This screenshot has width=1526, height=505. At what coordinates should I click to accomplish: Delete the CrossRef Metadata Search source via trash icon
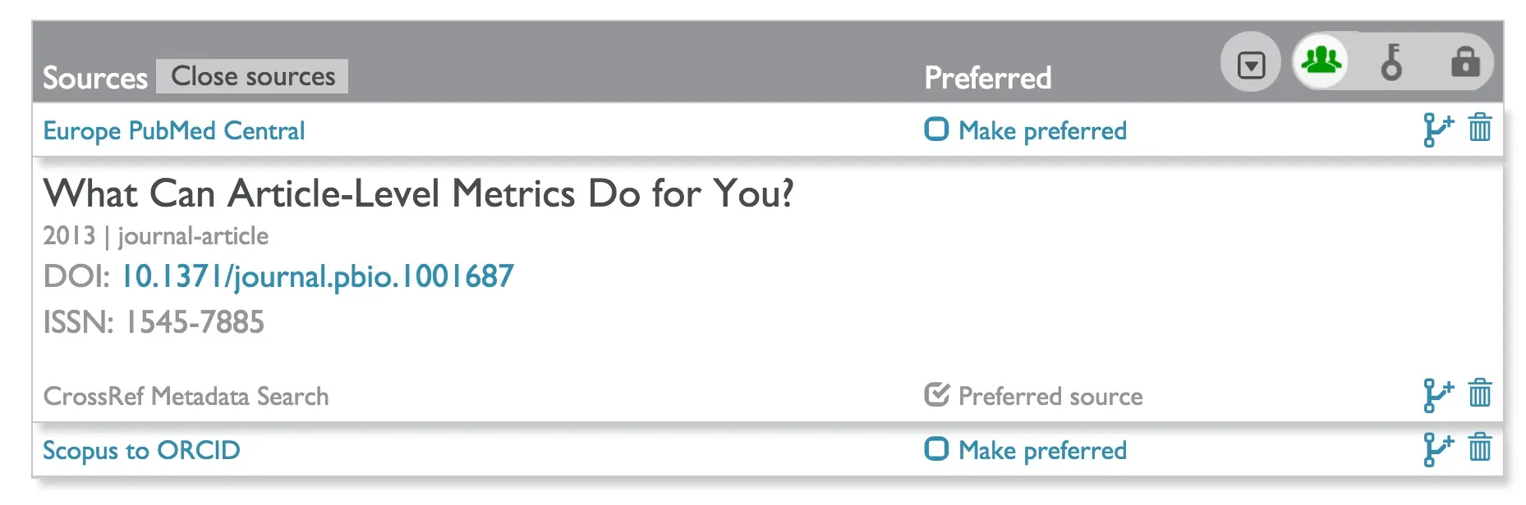(1481, 394)
